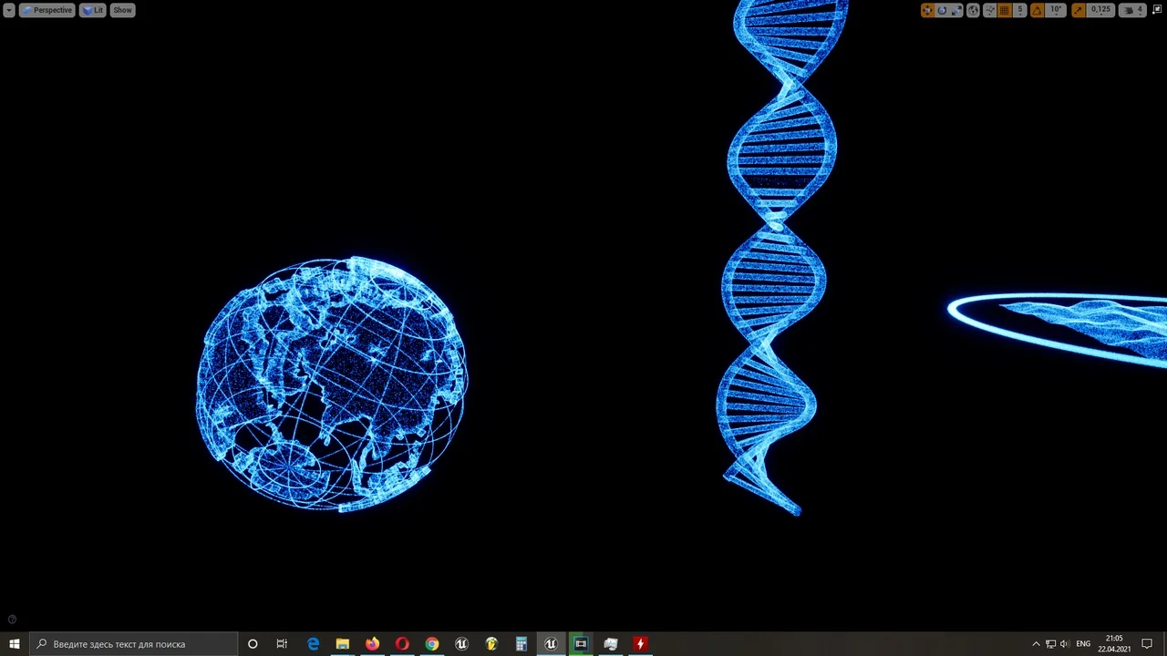This screenshot has width=1167, height=656.
Task: Select the scale transform tool
Action: (x=956, y=10)
